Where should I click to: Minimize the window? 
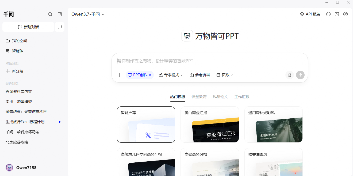coord(327,2)
